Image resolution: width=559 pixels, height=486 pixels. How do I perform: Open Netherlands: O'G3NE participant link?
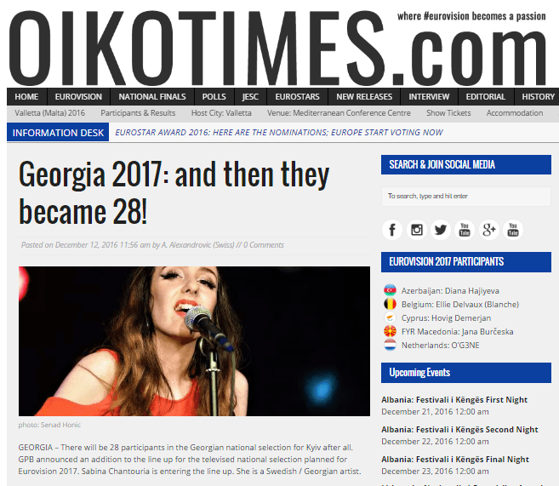(x=440, y=346)
